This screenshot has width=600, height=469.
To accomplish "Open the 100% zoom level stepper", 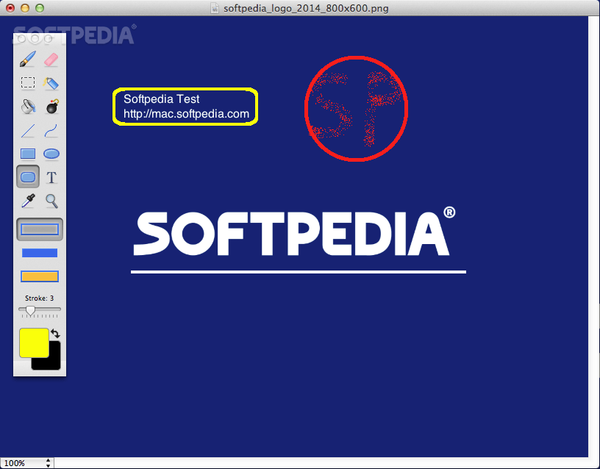I will tap(49, 463).
